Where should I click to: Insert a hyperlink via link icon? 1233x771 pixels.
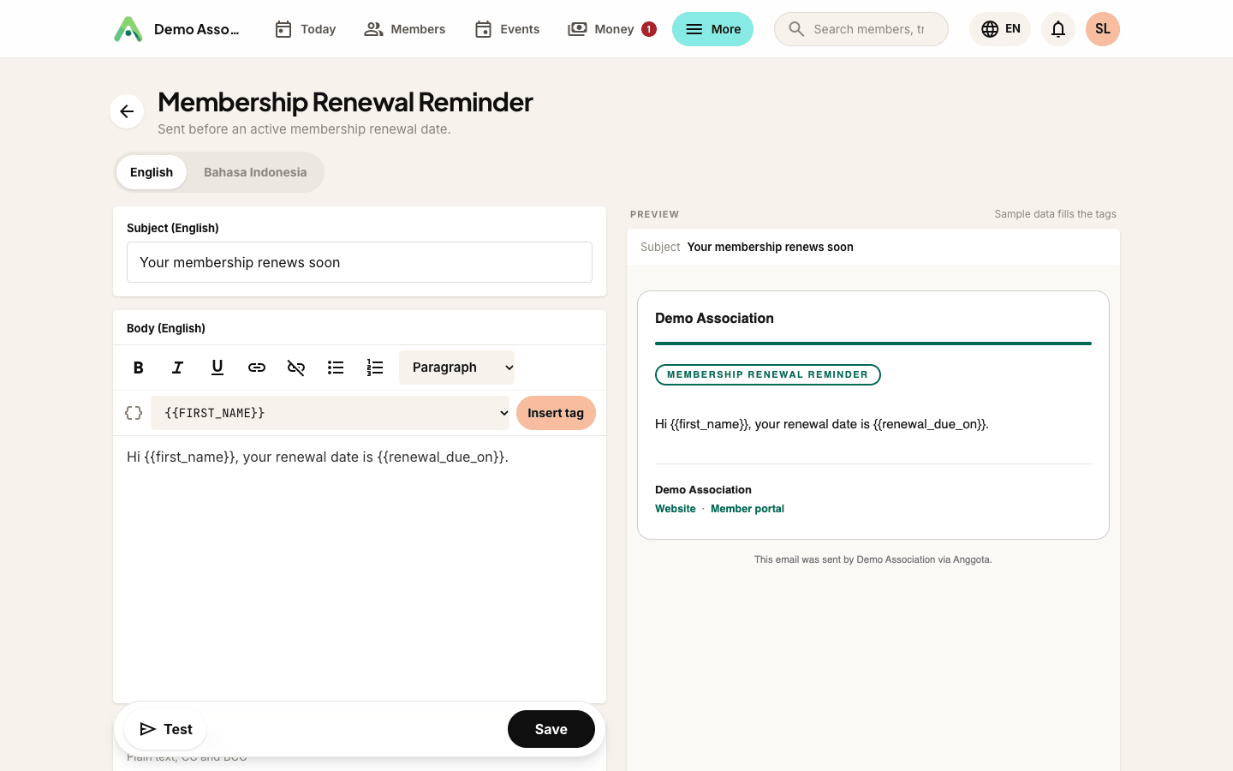pos(257,368)
